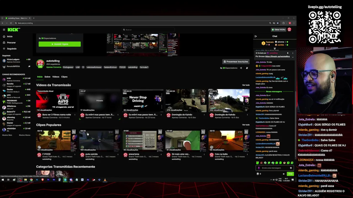Open the browser tab list dropdown
Image resolution: width=353 pixels, height=198 pixels.
pyautogui.click(x=2, y=18)
